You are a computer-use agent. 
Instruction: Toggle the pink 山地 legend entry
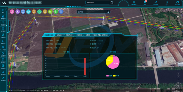coord(109,76)
